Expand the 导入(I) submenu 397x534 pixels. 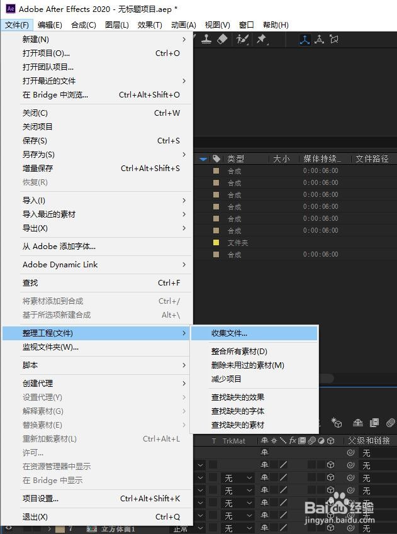point(98,201)
